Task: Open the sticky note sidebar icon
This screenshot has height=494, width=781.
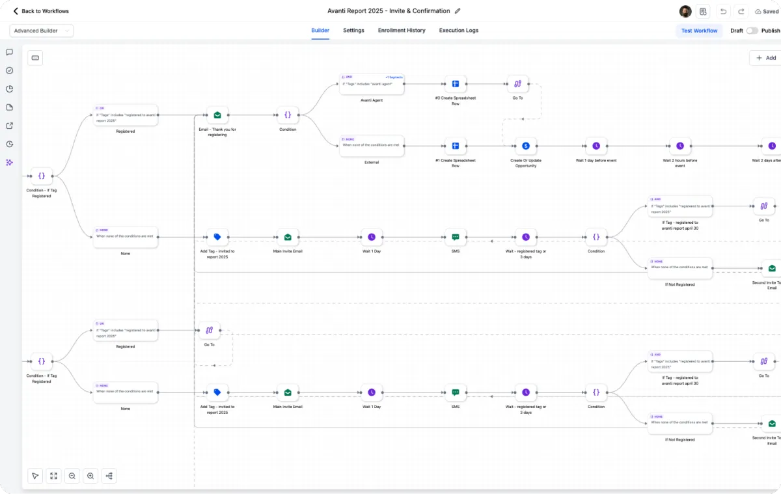Action: click(x=10, y=107)
